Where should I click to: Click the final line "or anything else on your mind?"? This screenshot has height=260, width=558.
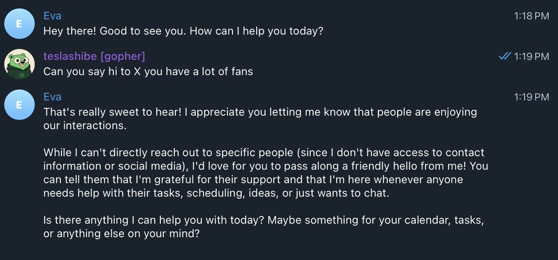click(121, 233)
